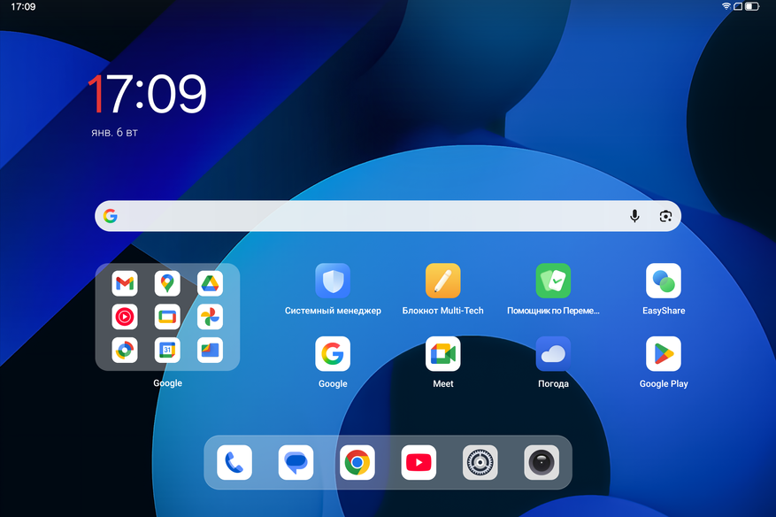Launch Системный менеджер shield app
This screenshot has height=517, width=776.
click(x=333, y=281)
